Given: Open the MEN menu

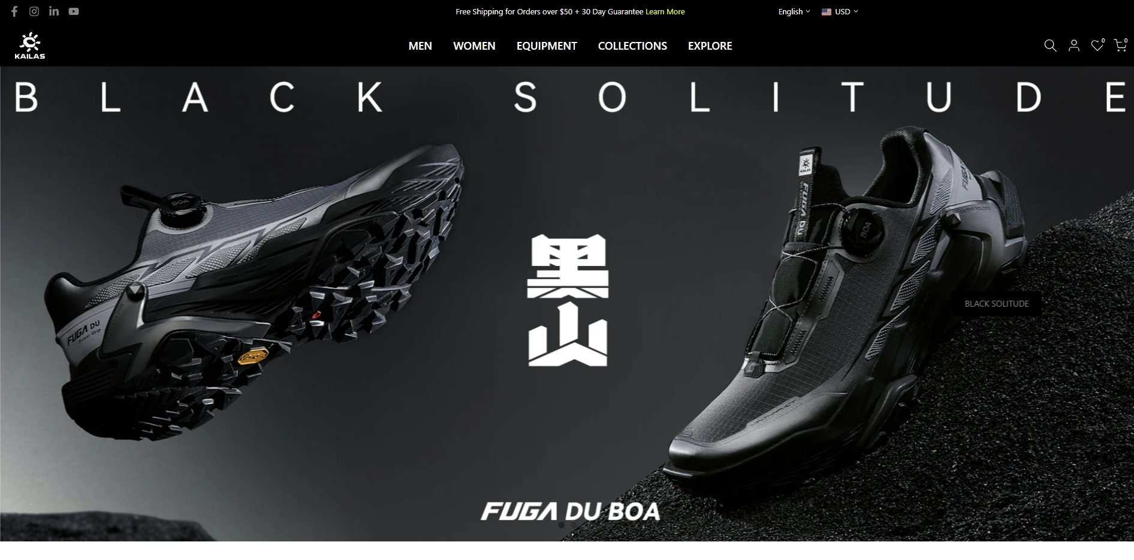Looking at the screenshot, I should (420, 46).
